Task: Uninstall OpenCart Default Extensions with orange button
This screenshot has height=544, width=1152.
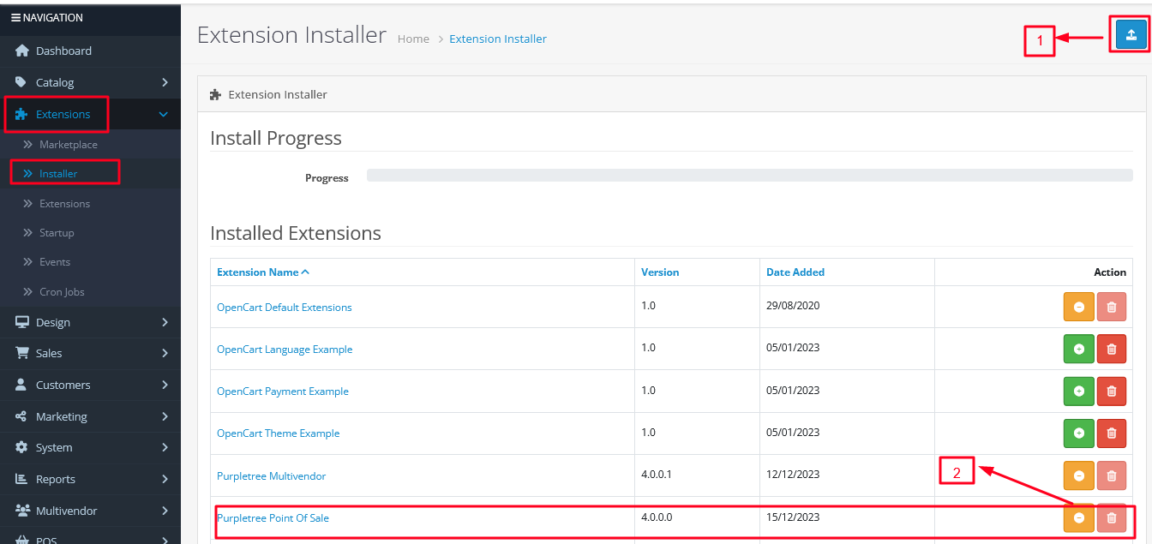Action: pyautogui.click(x=1079, y=307)
